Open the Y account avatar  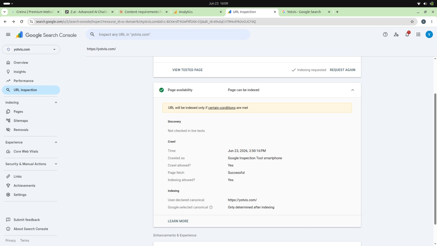[x=429, y=34]
